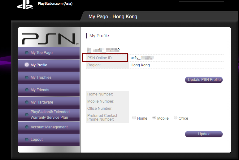Viewport: 239px width, 160px height.
Task: Open PlayStation Extended Warranty Service Plan
Action: 49,115
